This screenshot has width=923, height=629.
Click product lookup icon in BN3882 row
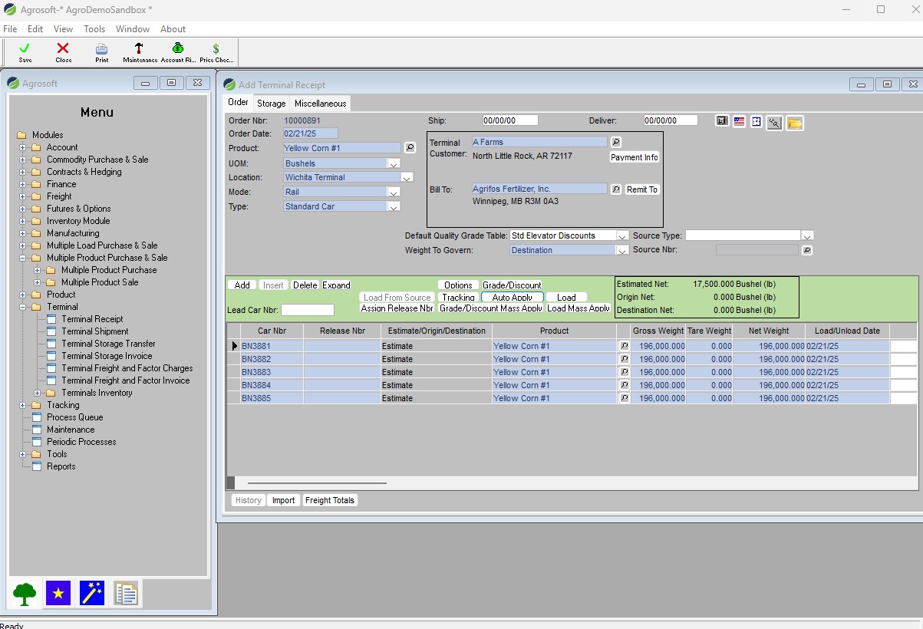pos(624,359)
